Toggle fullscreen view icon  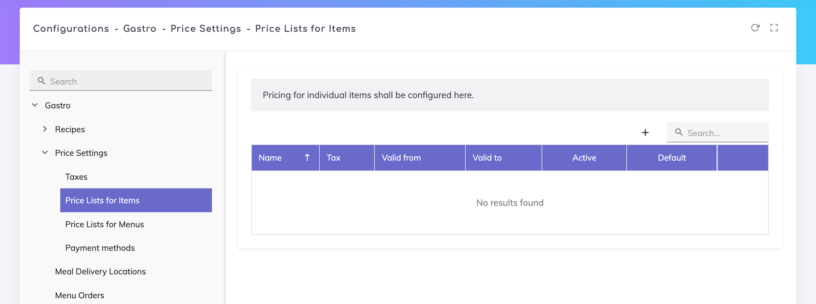774,28
